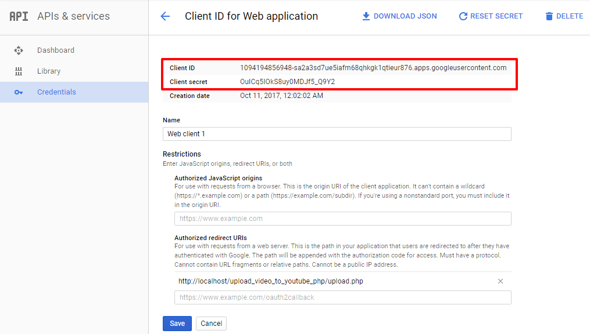The height and width of the screenshot is (334, 590).
Task: Save the client settings
Action: pos(177,324)
